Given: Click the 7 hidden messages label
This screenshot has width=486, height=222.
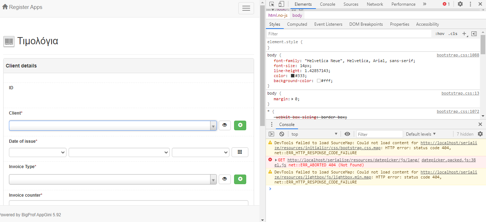Looking at the screenshot, I should tap(465, 134).
